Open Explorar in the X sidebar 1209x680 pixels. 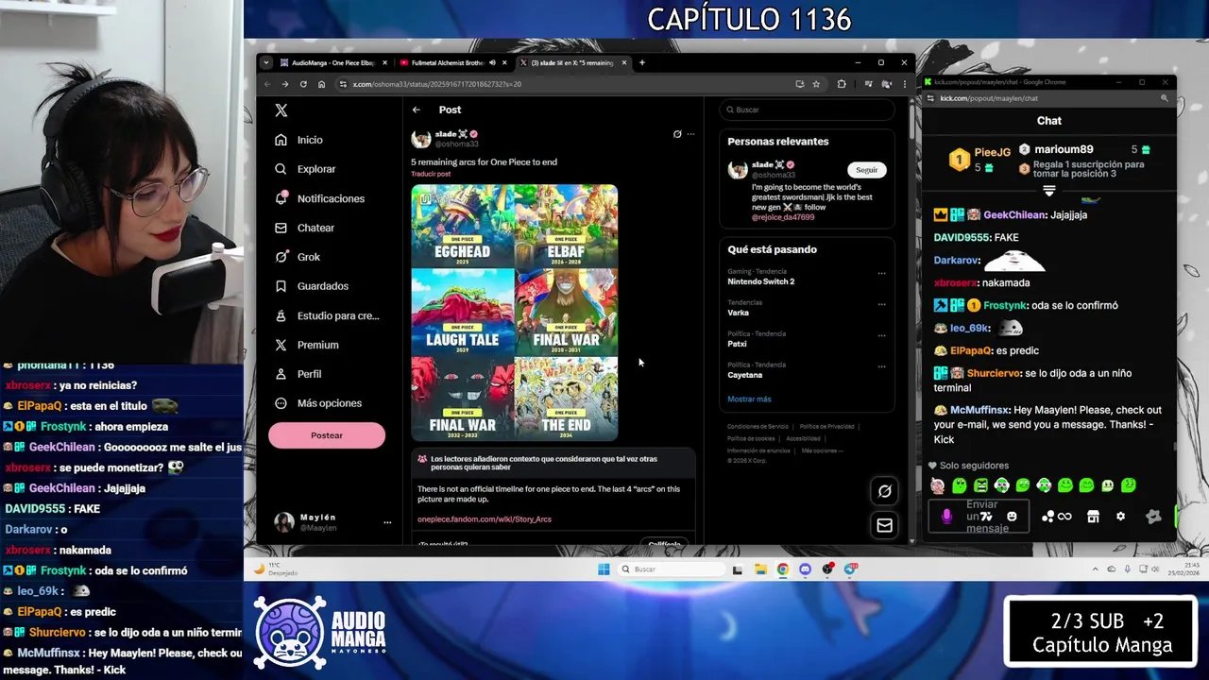tap(305, 169)
